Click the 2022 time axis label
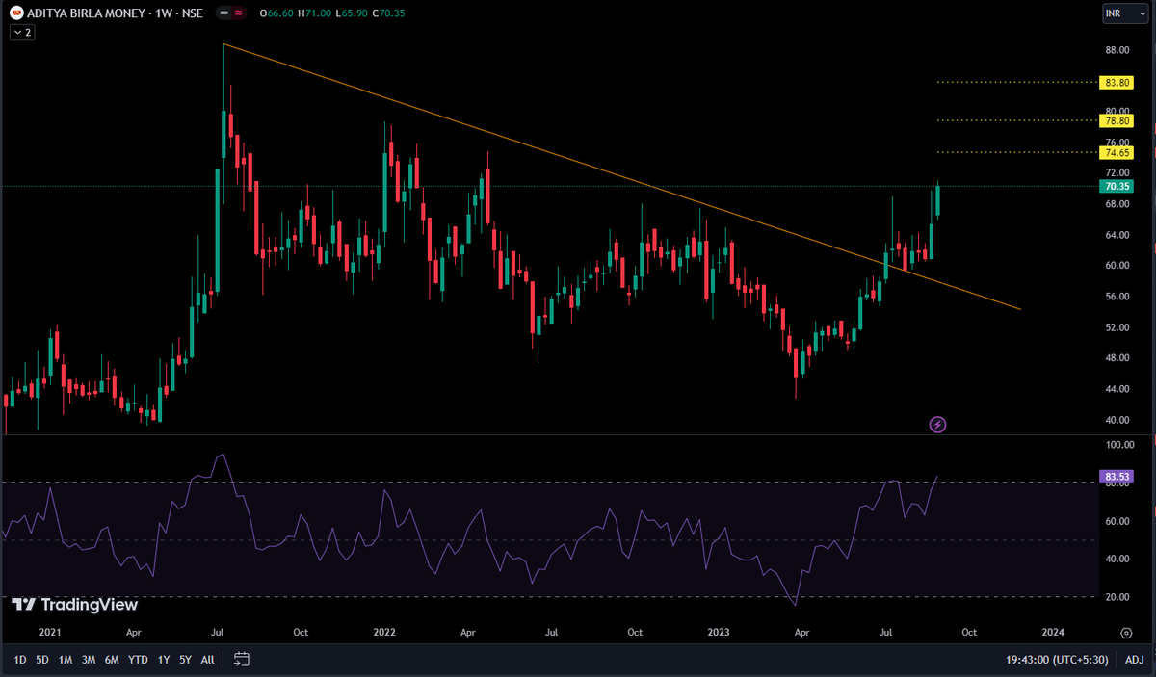This screenshot has height=677, width=1156. (384, 633)
